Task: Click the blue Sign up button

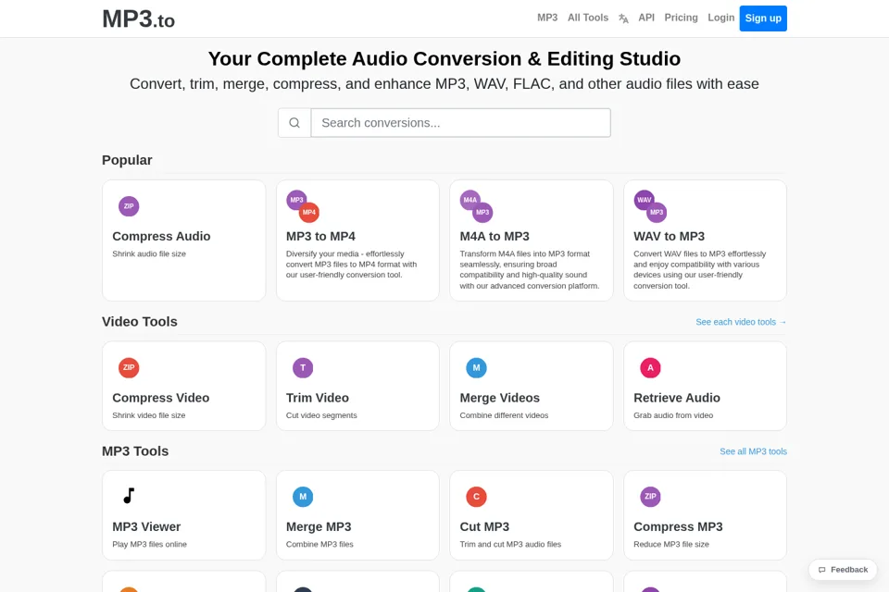Action: [x=763, y=18]
